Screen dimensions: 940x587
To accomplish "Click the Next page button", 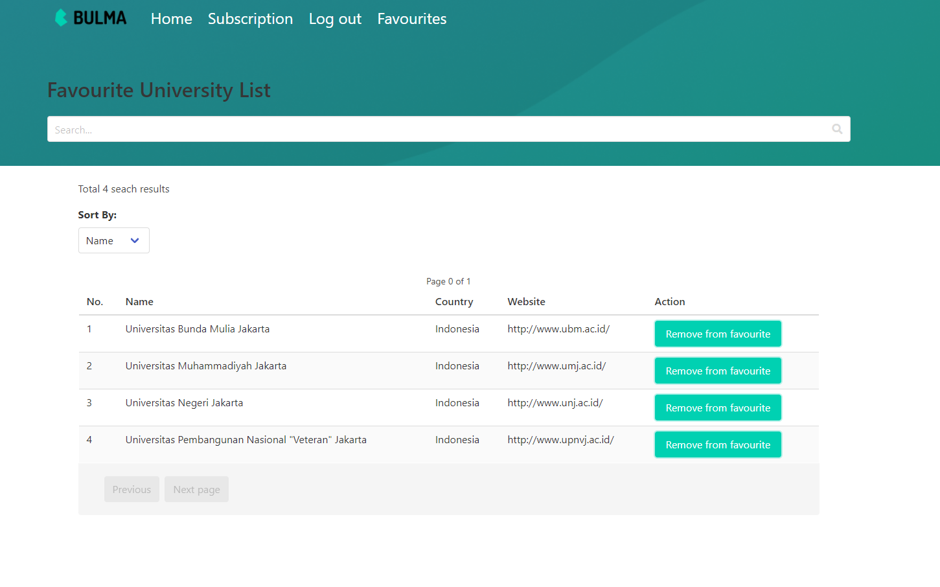I will pyautogui.click(x=196, y=489).
